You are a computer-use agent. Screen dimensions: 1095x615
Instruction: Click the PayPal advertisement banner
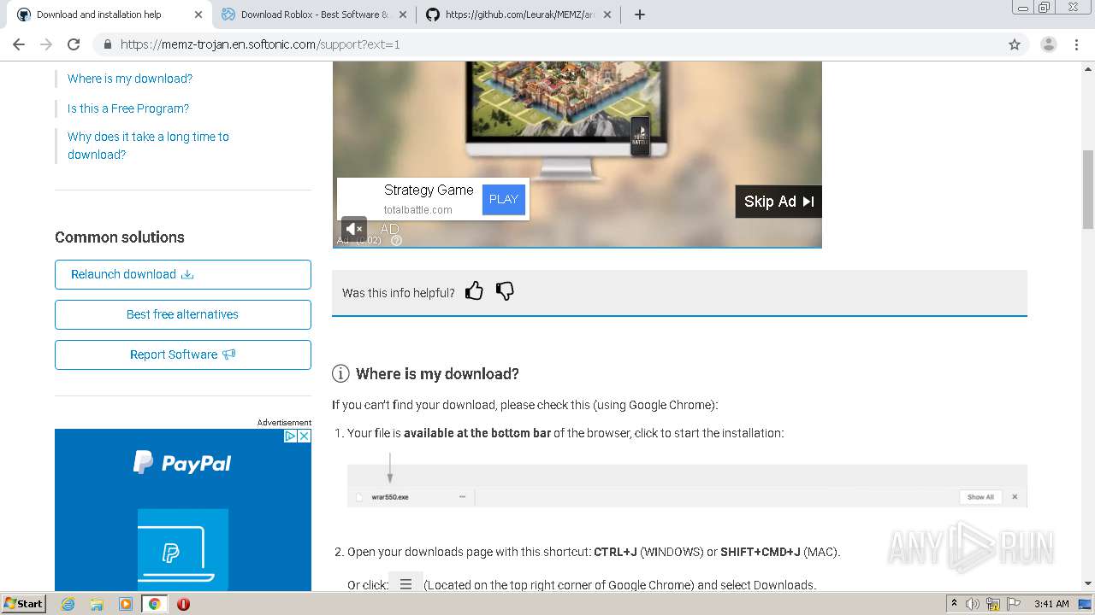point(183,510)
